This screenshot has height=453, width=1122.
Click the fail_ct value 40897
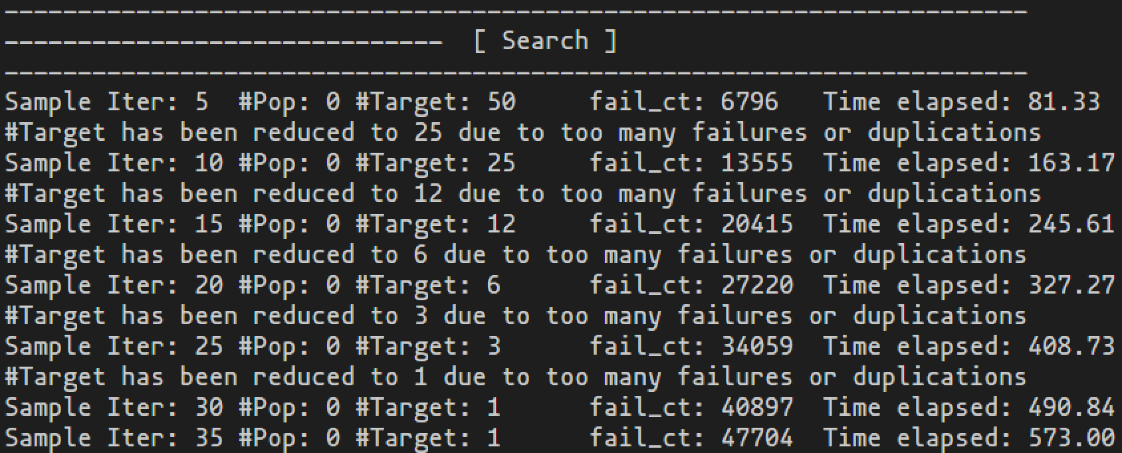(757, 407)
